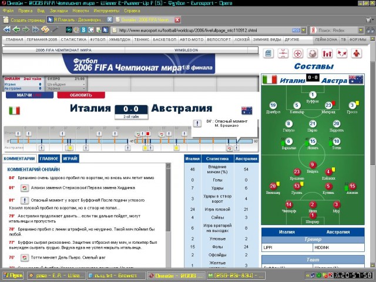Click the red diverging arrows icon
376x282 pixels.
point(342,53)
